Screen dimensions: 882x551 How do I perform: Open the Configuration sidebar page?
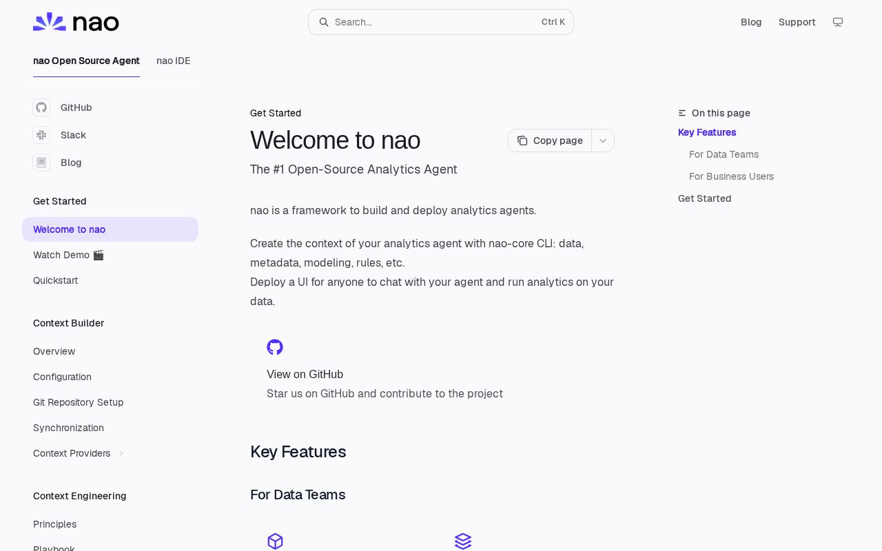point(110,377)
